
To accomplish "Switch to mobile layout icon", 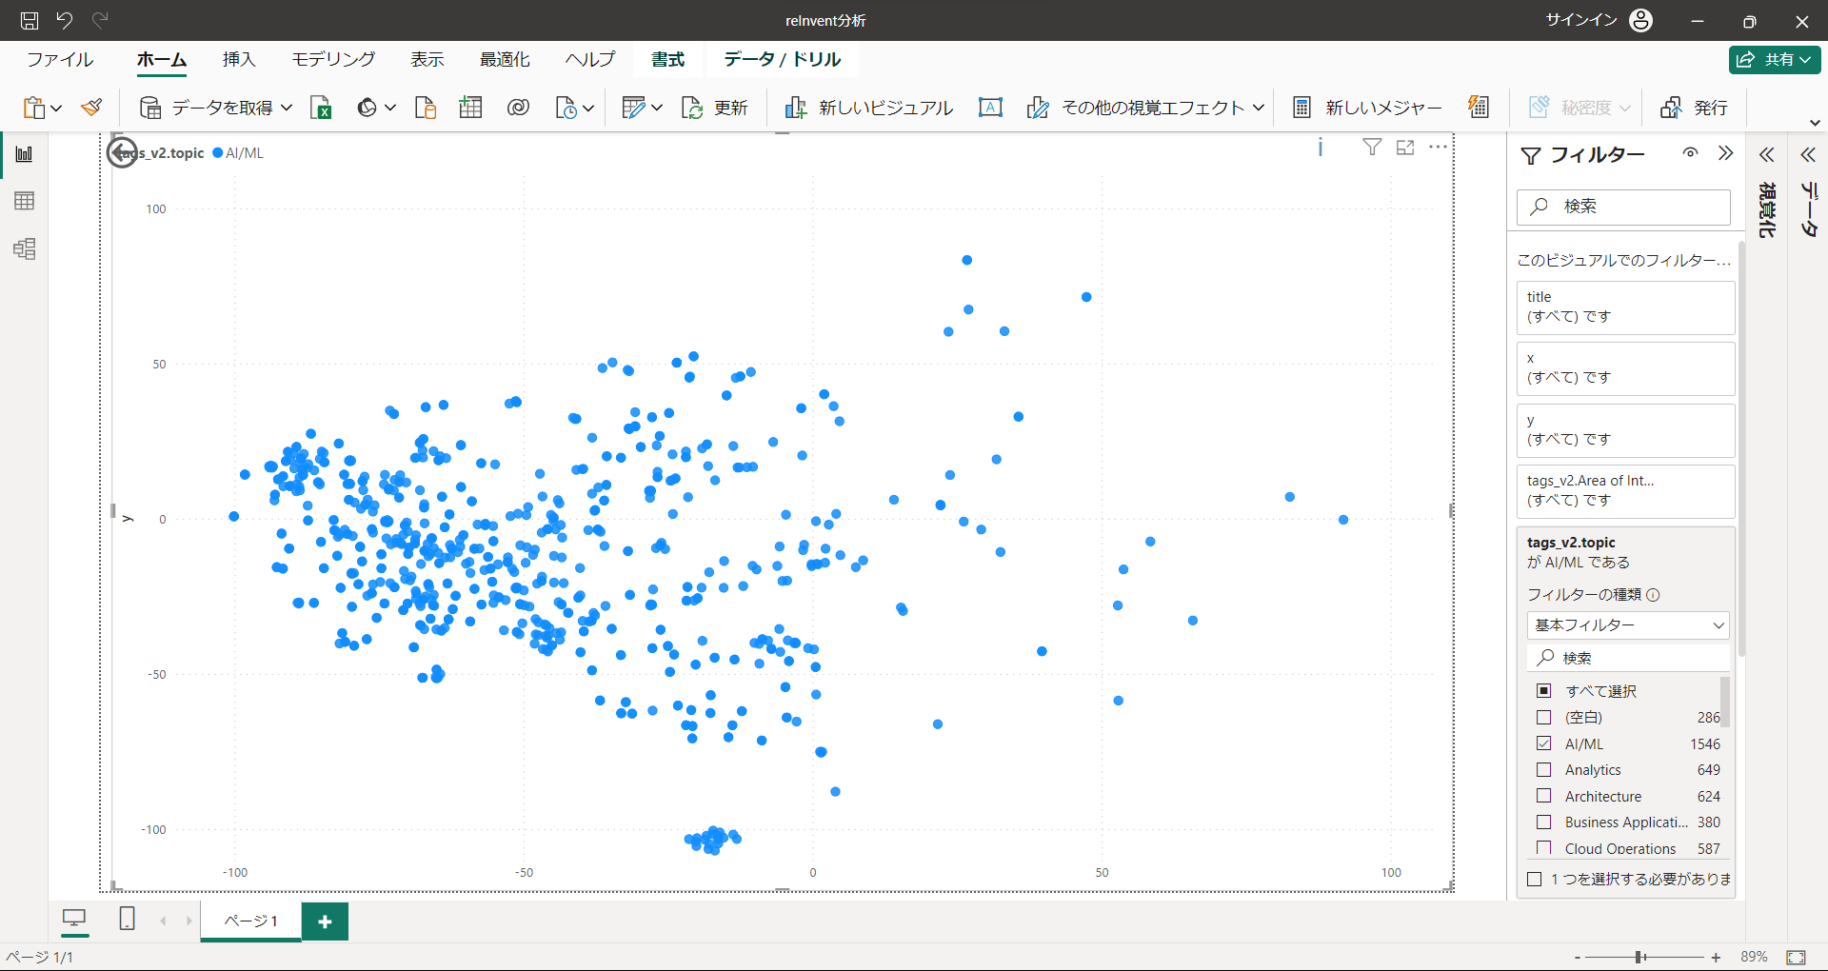I will tap(127, 919).
